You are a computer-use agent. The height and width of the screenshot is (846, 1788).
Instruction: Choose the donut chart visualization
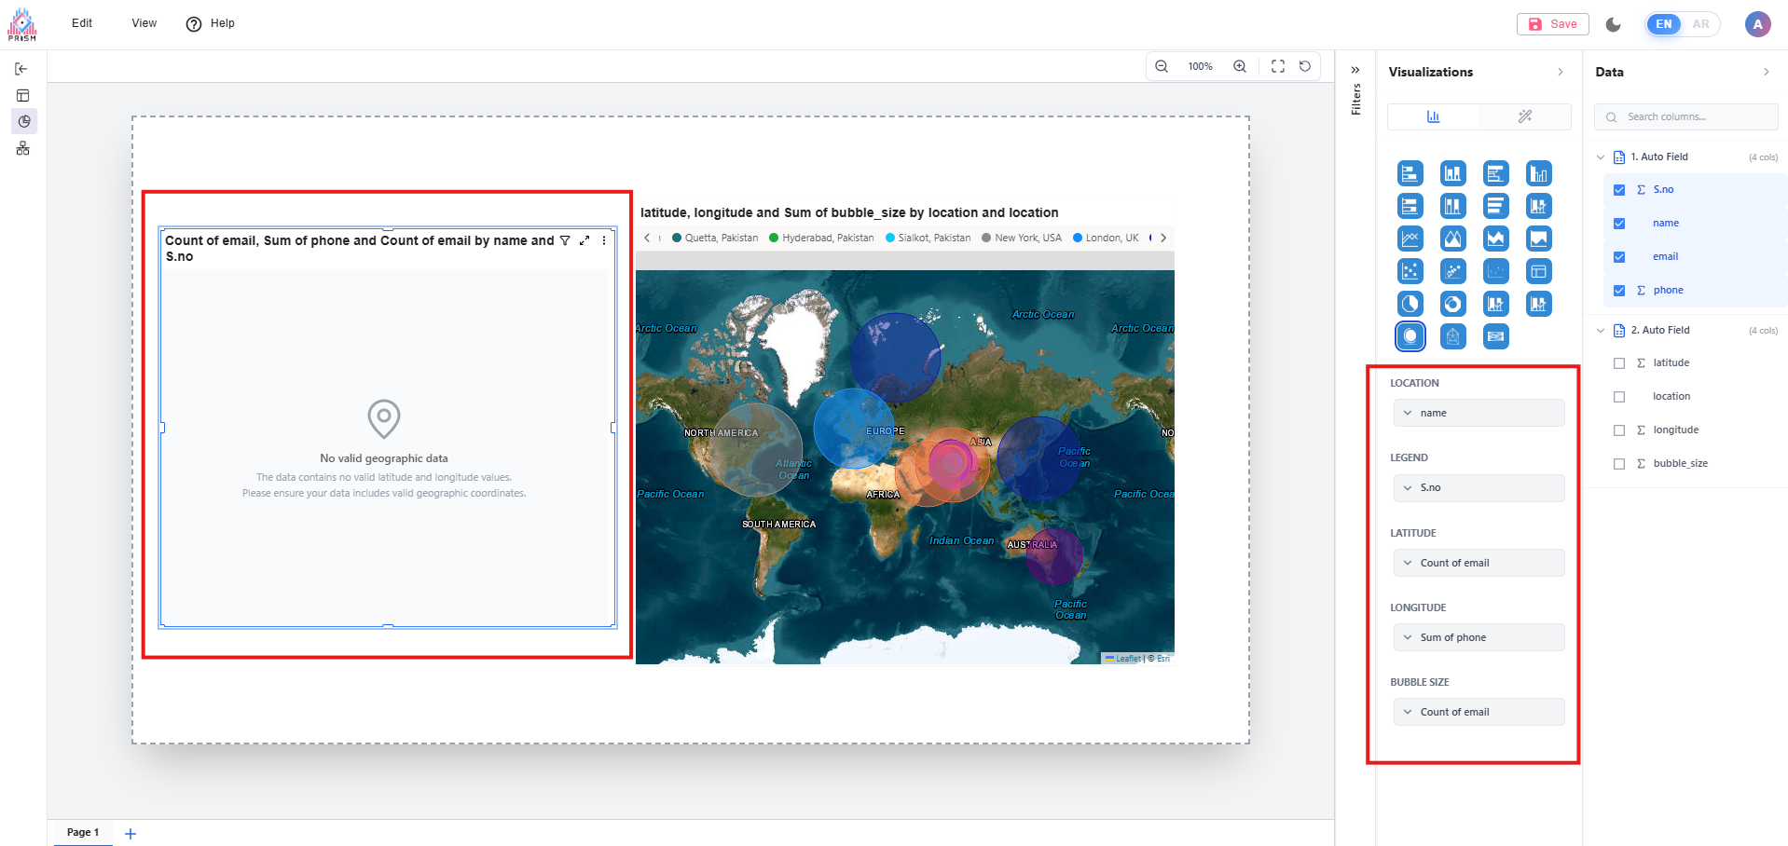1452,304
